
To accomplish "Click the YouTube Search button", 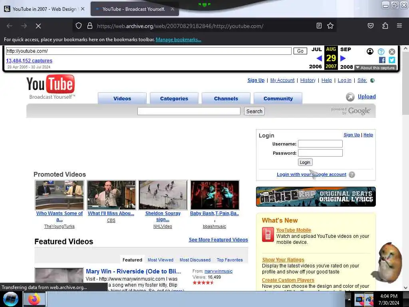I will click(x=254, y=111).
